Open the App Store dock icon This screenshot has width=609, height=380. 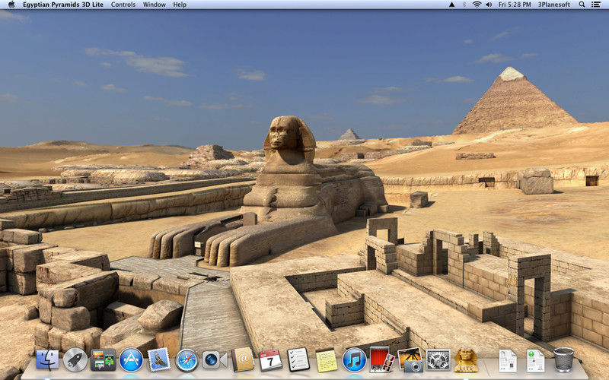click(131, 359)
